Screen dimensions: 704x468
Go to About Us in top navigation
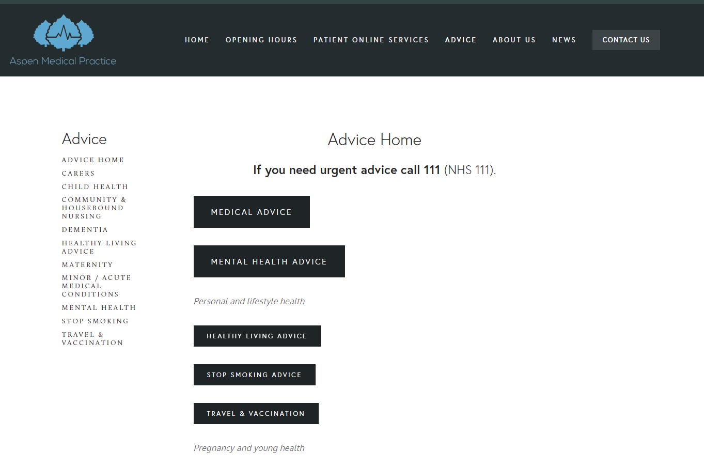[x=514, y=40]
